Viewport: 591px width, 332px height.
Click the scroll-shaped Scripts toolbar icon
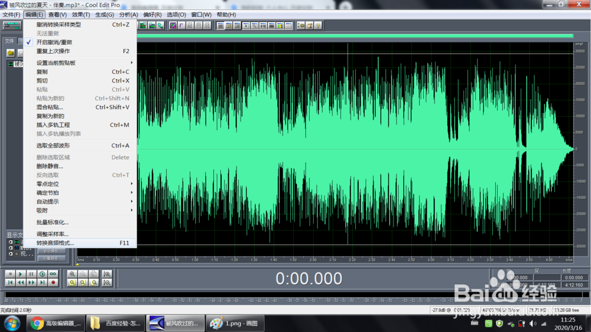[x=310, y=25]
